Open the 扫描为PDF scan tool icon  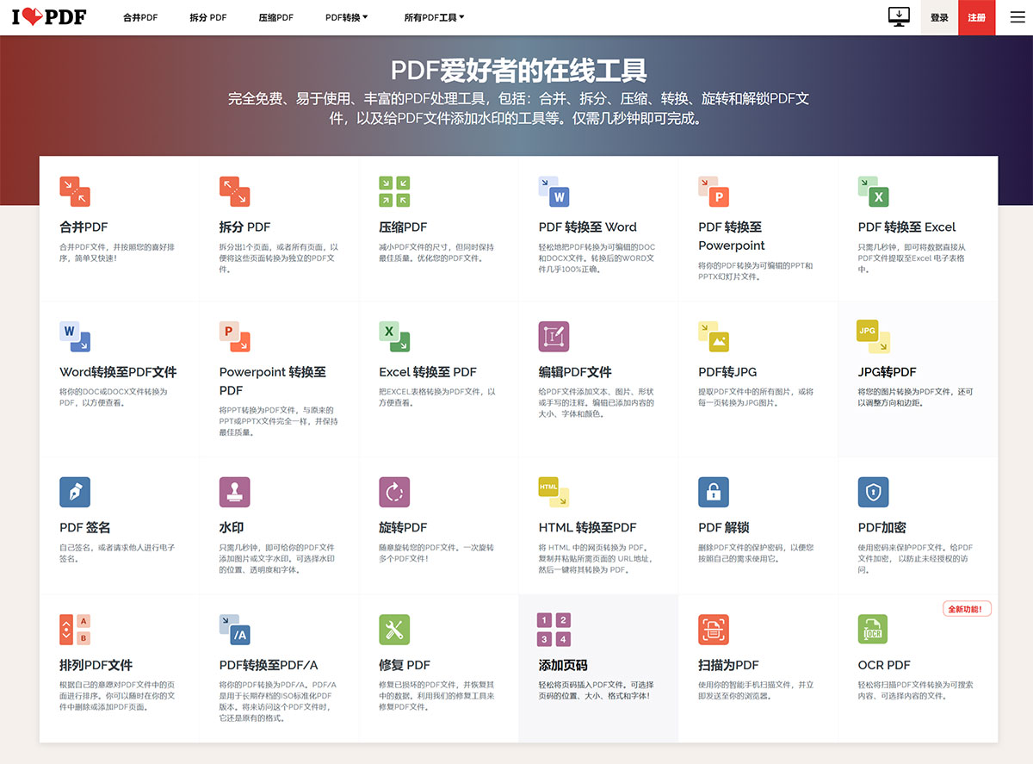[x=714, y=630]
